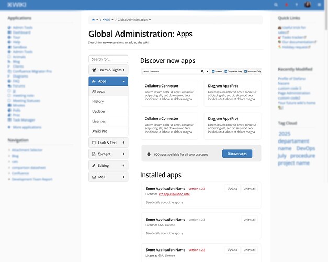Click Update for third installed app
Image resolution: width=328 pixels, height=262 pixels.
232,250
